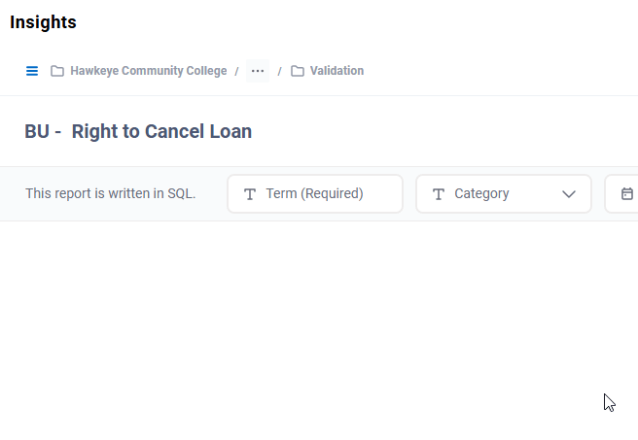Click the text-type icon in Category filter
The image size is (638, 440).
coord(439,194)
